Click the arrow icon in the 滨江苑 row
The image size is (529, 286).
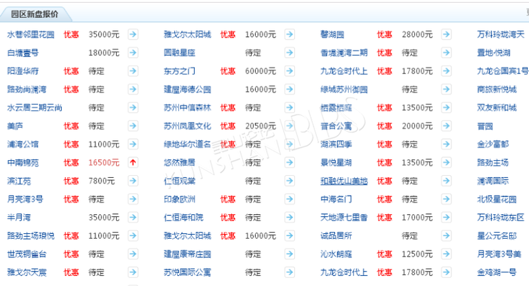click(133, 181)
